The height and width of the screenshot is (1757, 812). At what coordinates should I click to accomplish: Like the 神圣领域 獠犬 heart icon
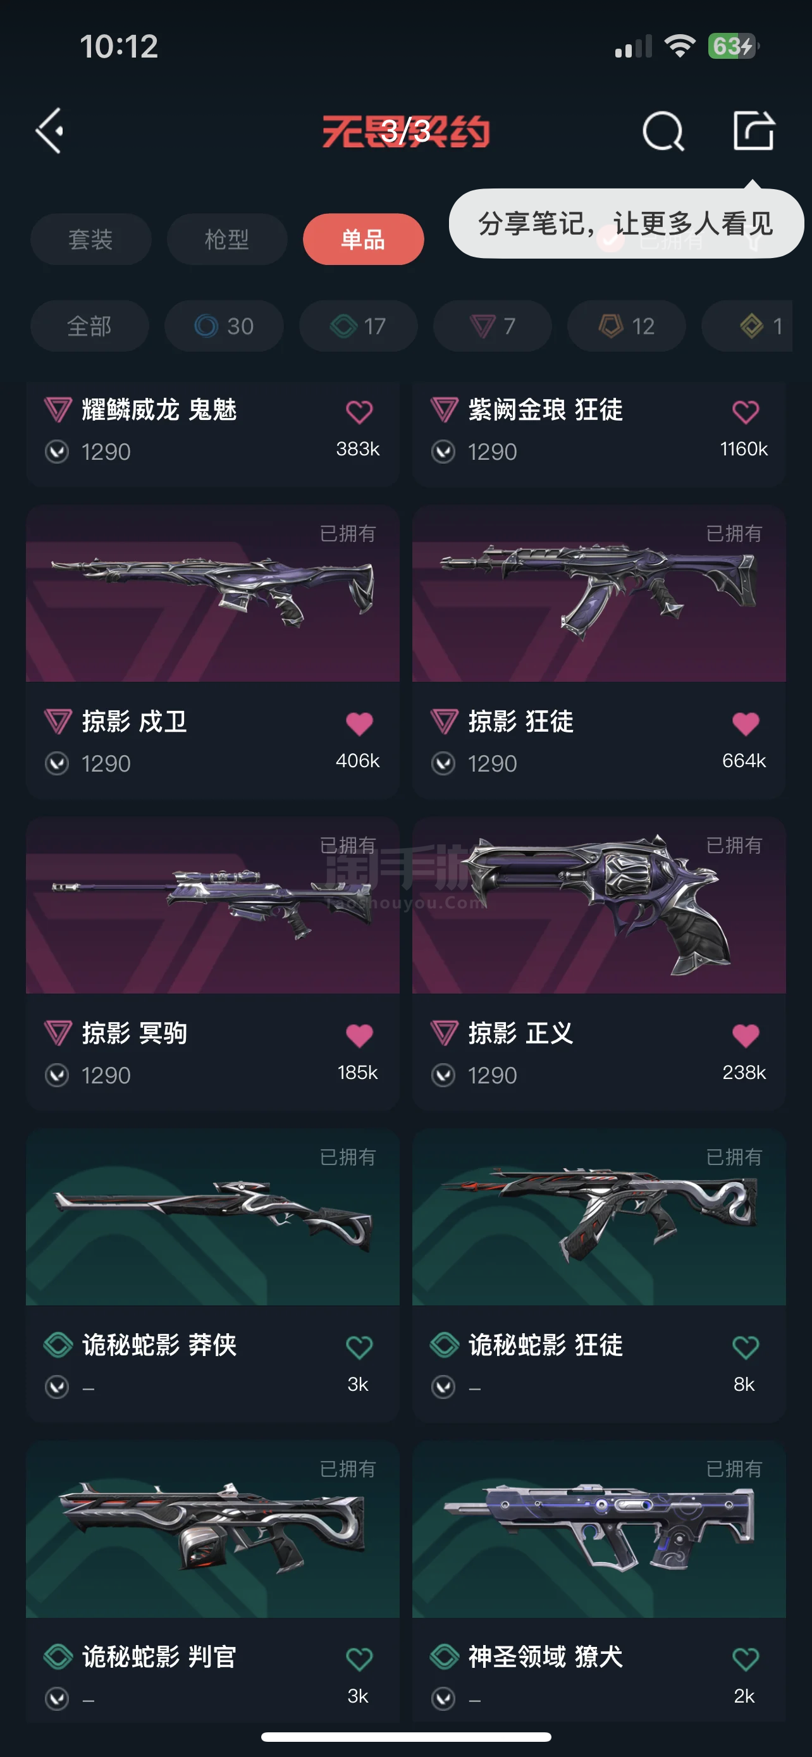pyautogui.click(x=745, y=1658)
